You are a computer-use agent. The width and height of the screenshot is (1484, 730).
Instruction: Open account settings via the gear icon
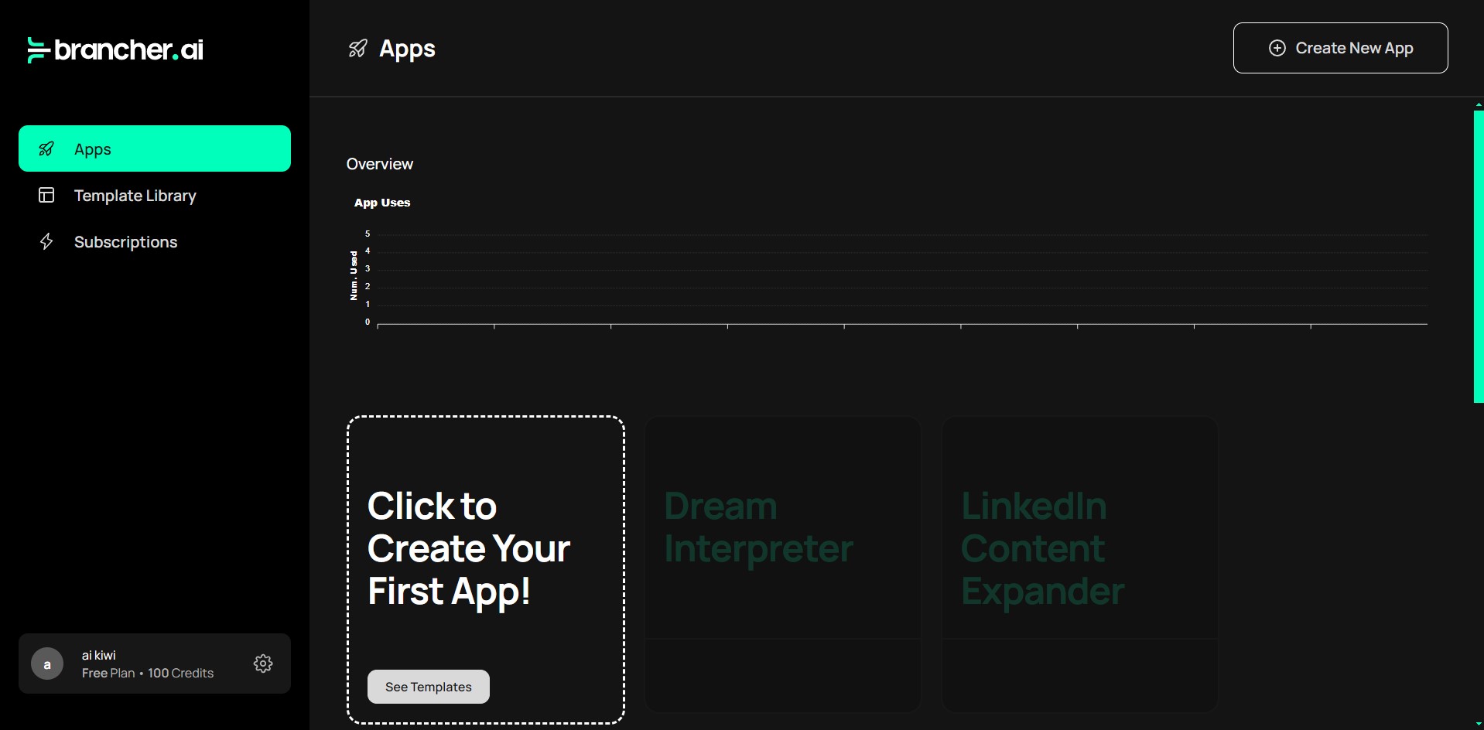[263, 663]
